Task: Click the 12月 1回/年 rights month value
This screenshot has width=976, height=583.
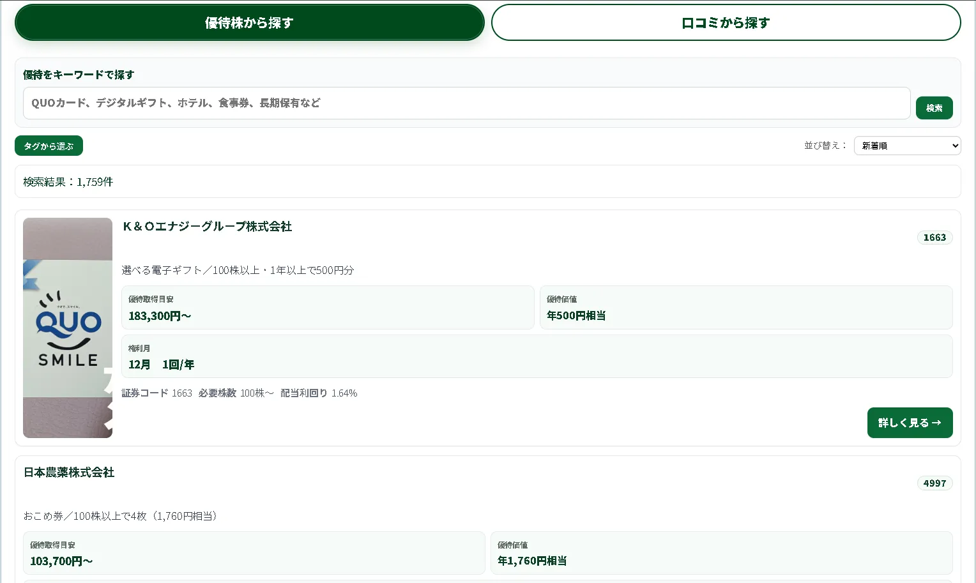Action: pos(161,365)
